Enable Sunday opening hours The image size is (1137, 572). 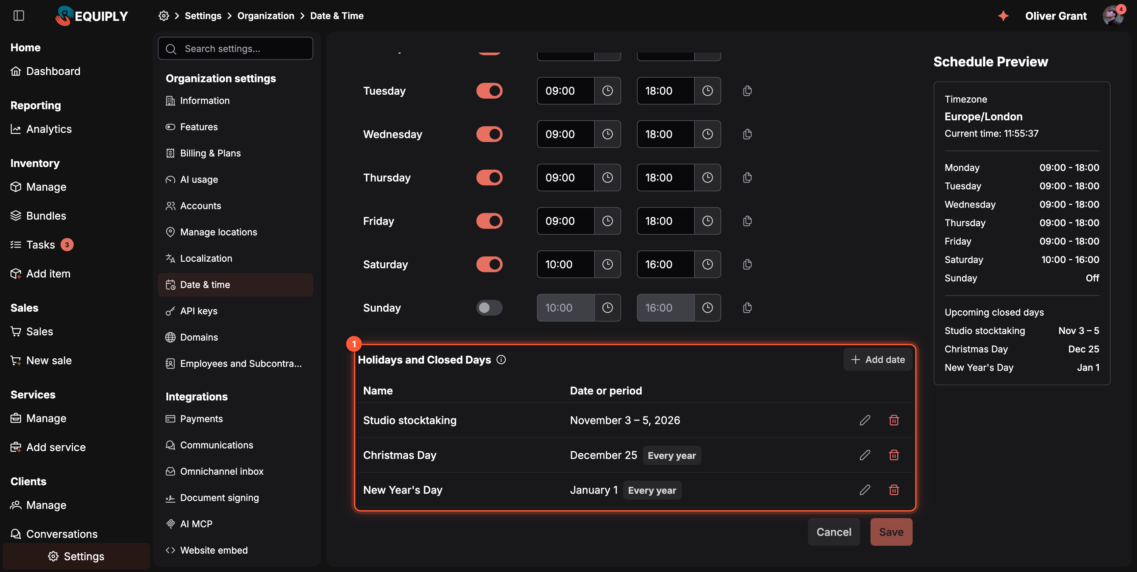[489, 308]
